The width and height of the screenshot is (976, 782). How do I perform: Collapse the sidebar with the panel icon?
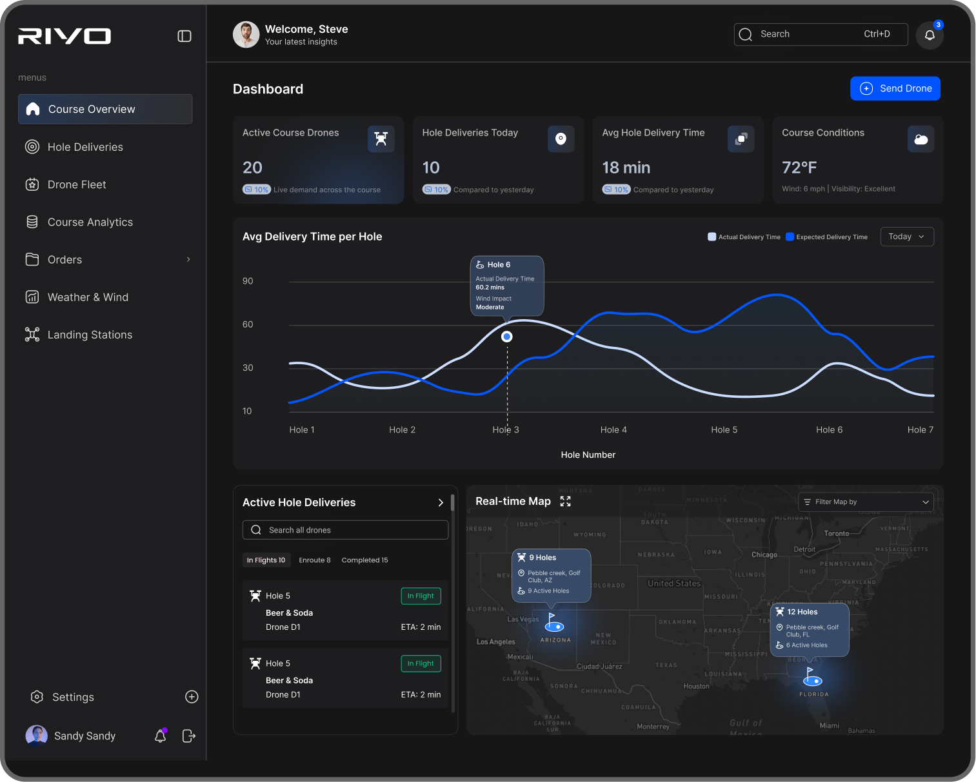(x=184, y=36)
